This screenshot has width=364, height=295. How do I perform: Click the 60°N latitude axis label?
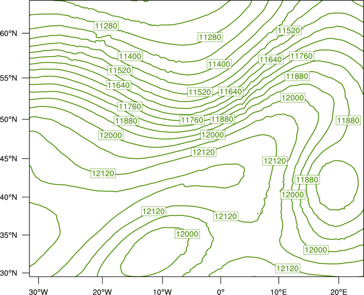[9, 33]
